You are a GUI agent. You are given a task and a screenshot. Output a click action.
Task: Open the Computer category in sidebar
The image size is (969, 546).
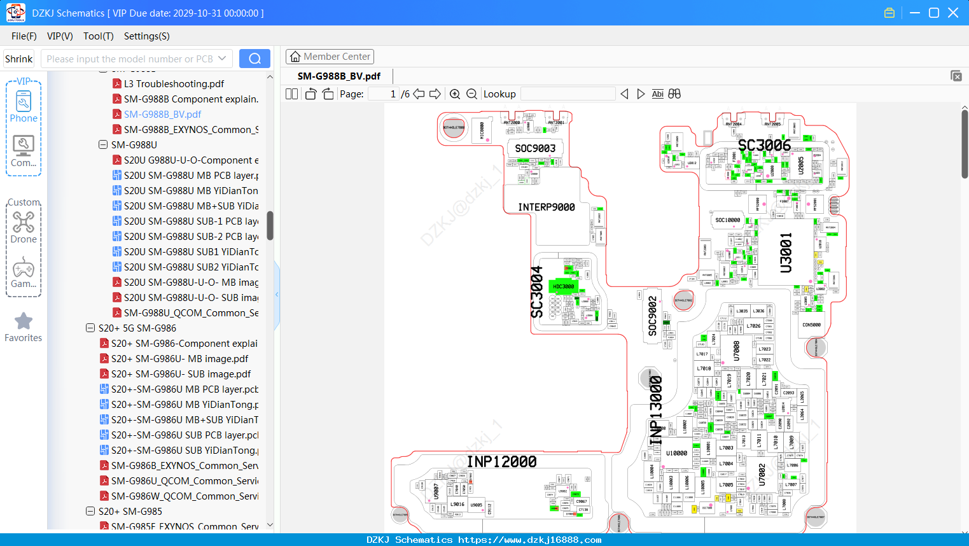pos(24,151)
